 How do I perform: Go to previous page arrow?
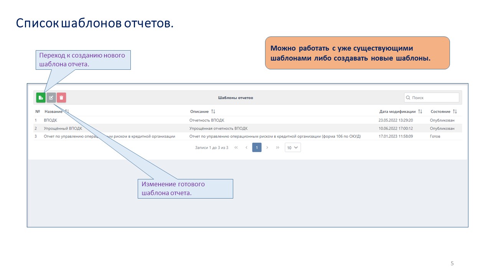(x=246, y=148)
